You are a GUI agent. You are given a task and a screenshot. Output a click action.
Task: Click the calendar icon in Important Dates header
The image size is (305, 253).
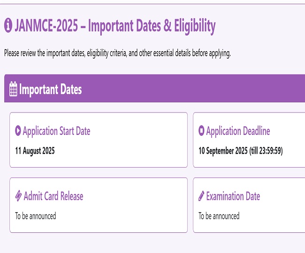click(13, 89)
